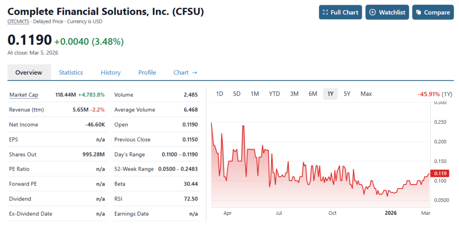The image size is (459, 227).
Task: Display the Max chart range
Action: click(x=366, y=94)
